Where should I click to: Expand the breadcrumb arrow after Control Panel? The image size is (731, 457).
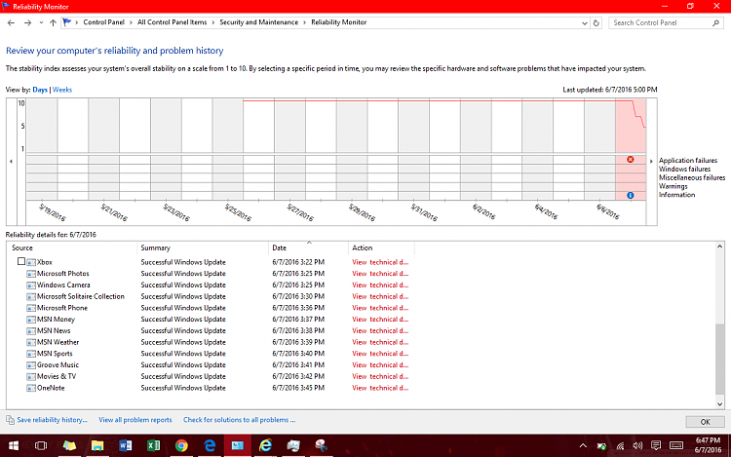click(131, 22)
